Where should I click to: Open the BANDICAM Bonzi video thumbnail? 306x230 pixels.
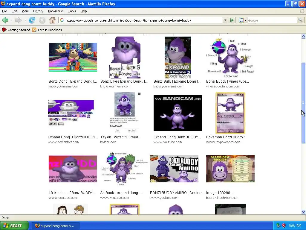click(x=178, y=113)
